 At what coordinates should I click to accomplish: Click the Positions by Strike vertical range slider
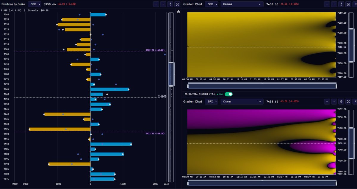[x=171, y=74]
